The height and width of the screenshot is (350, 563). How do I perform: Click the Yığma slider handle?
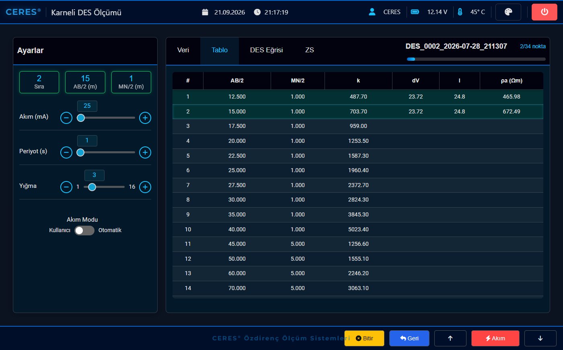click(x=92, y=187)
